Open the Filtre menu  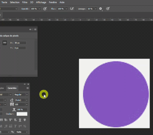(25, 2)
